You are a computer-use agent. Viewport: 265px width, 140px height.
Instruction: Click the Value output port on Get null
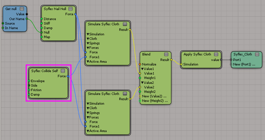27,14
